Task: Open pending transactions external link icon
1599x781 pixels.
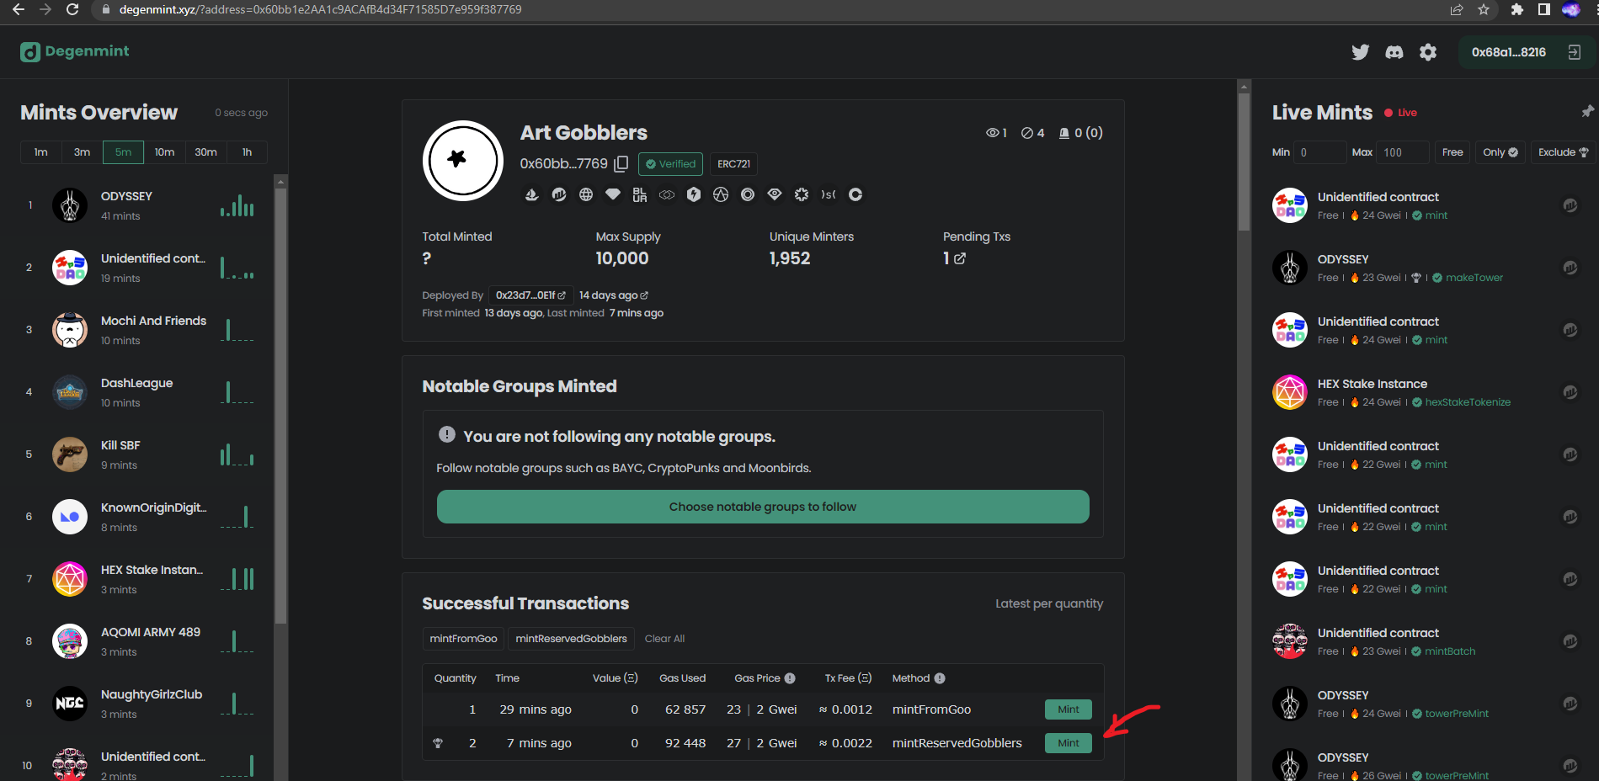Action: click(960, 258)
